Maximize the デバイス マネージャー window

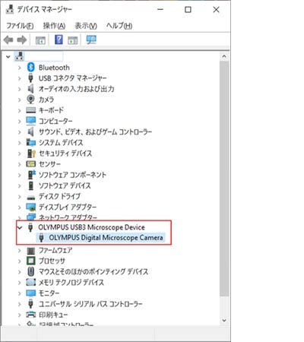click(188, 10)
